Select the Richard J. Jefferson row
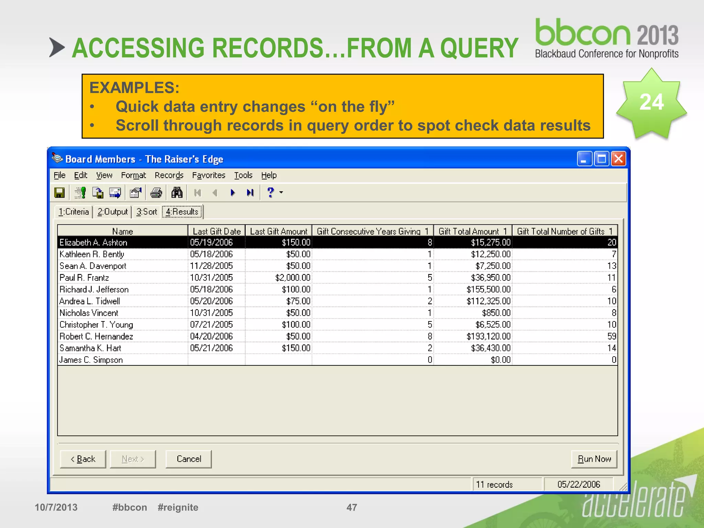The image size is (704, 528). pyautogui.click(x=338, y=289)
